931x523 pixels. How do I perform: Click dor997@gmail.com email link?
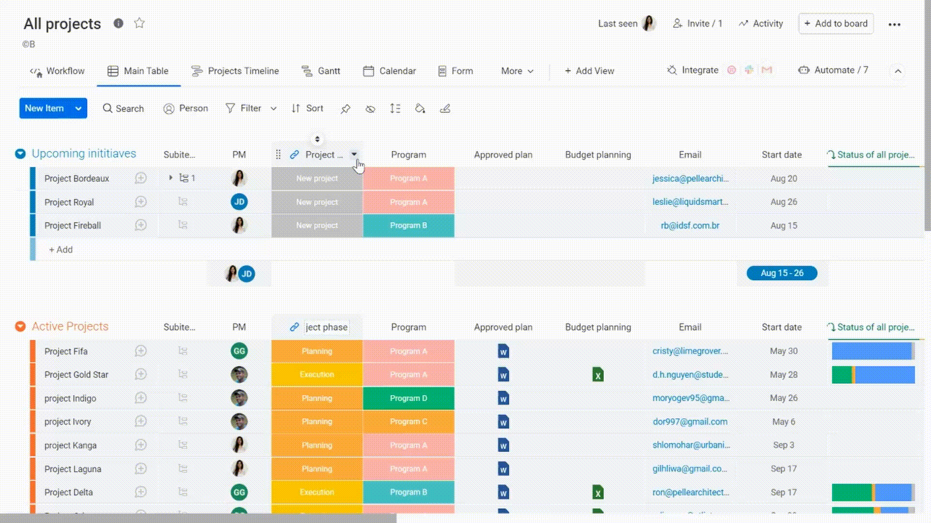[x=690, y=422]
